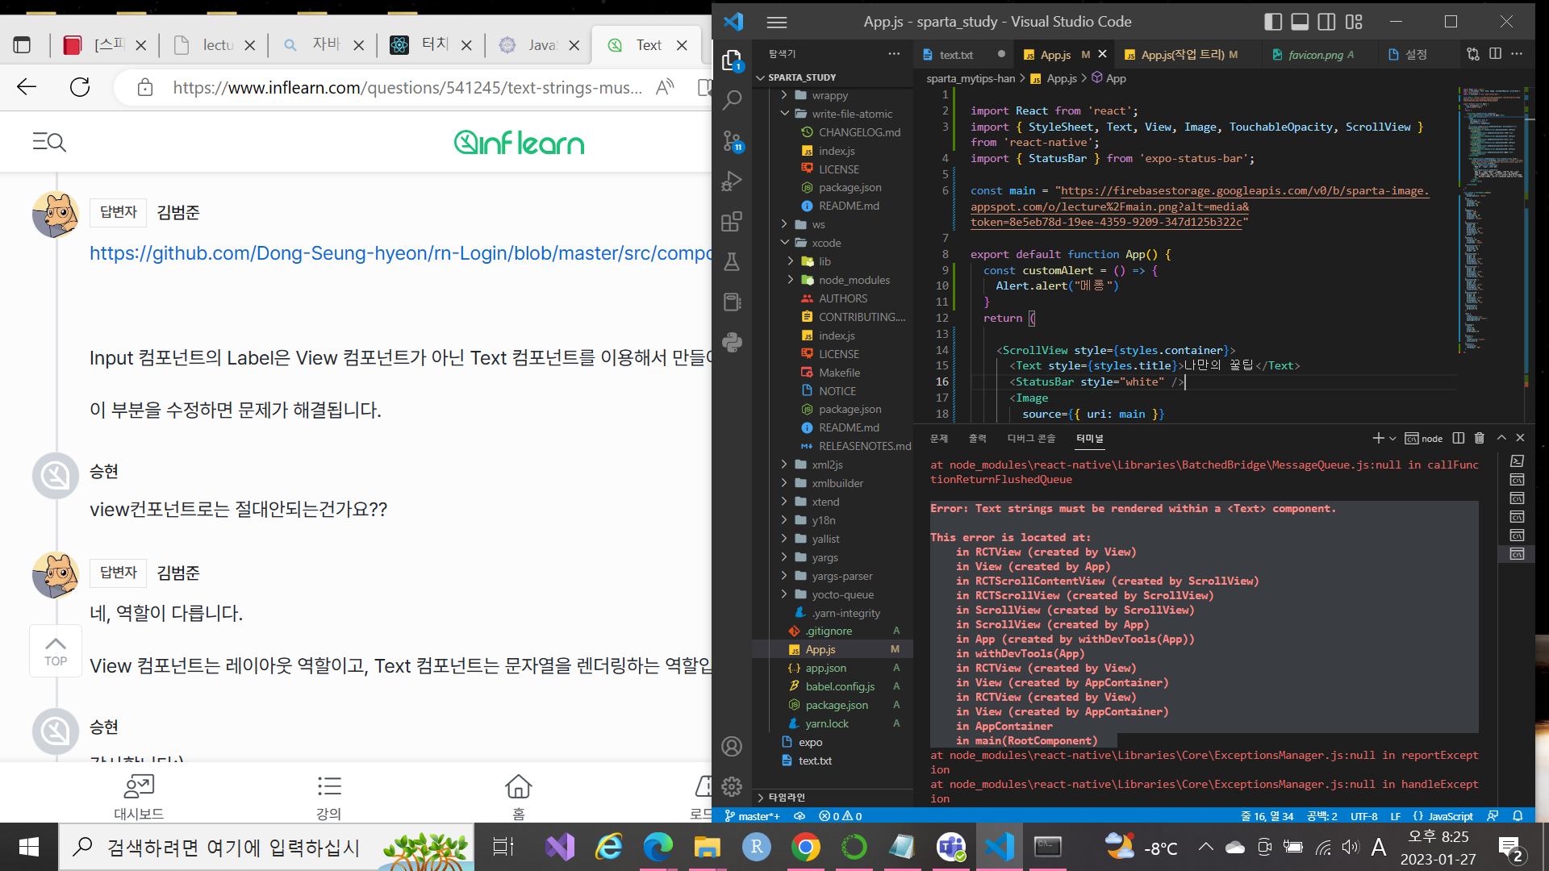Open the Python icon view in activity bar
Screen dimensions: 1549x871
732,342
